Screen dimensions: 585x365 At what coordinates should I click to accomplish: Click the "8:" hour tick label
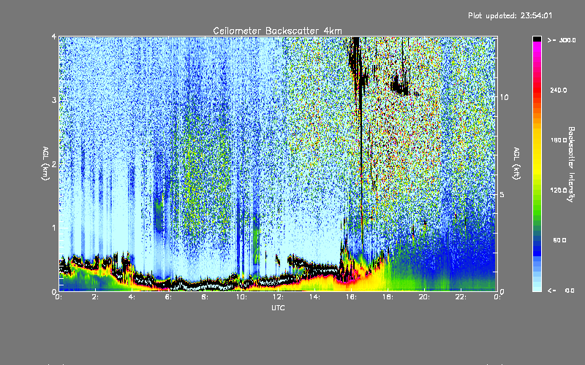205,297
